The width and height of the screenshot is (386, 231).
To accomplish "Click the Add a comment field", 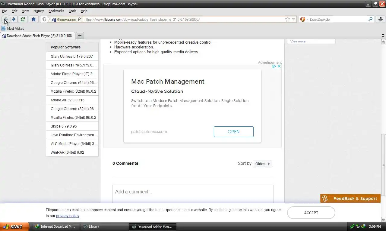I will [193, 194].
